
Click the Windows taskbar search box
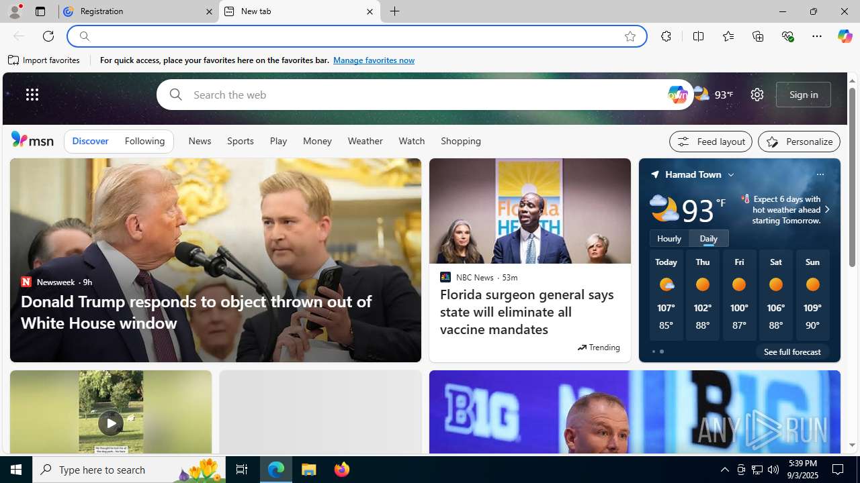(x=128, y=470)
